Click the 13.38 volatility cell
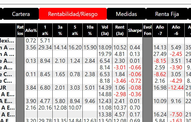 click(105, 114)
